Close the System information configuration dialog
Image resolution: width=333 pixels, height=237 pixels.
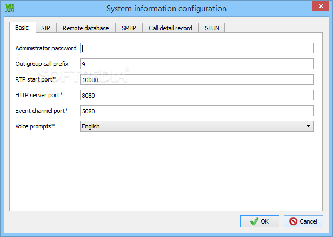(321, 6)
